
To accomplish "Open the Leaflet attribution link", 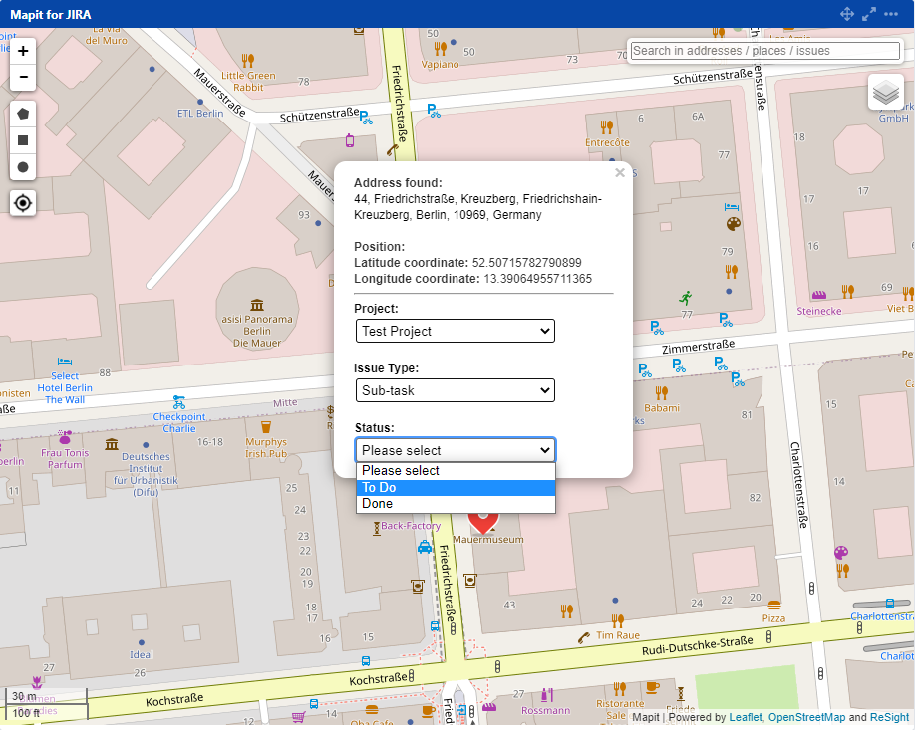I will [x=744, y=717].
